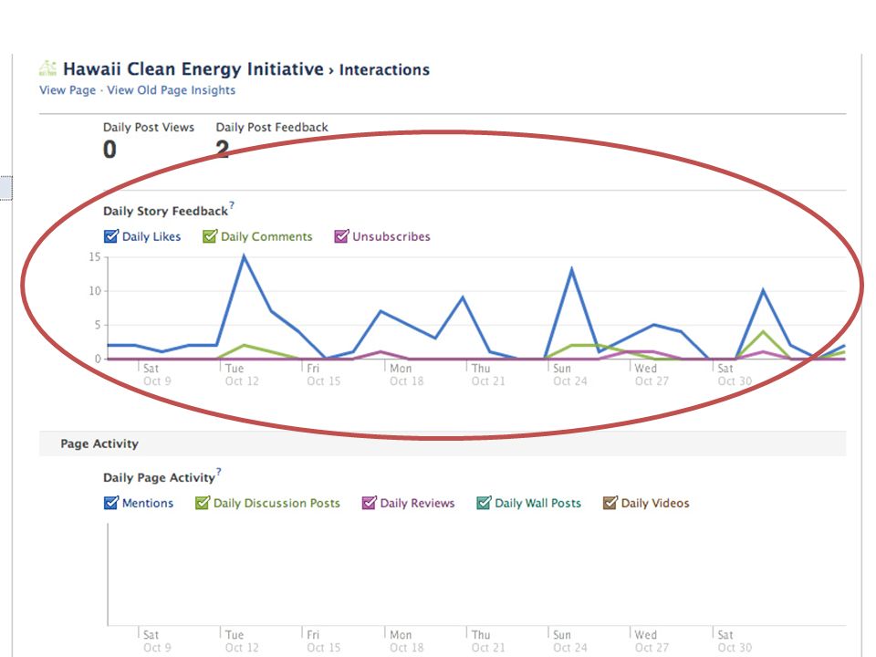Click the Daily Comments peak near Oct 30

[x=763, y=332]
